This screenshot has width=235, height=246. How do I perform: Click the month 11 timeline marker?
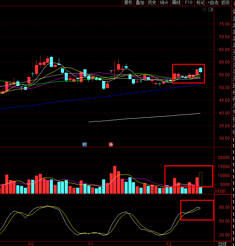[91, 244]
